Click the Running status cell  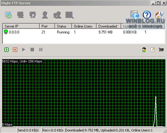pyautogui.click(x=63, y=32)
